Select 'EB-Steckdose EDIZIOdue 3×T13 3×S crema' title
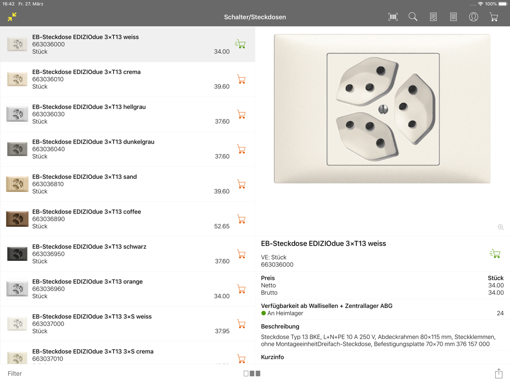 click(x=93, y=351)
